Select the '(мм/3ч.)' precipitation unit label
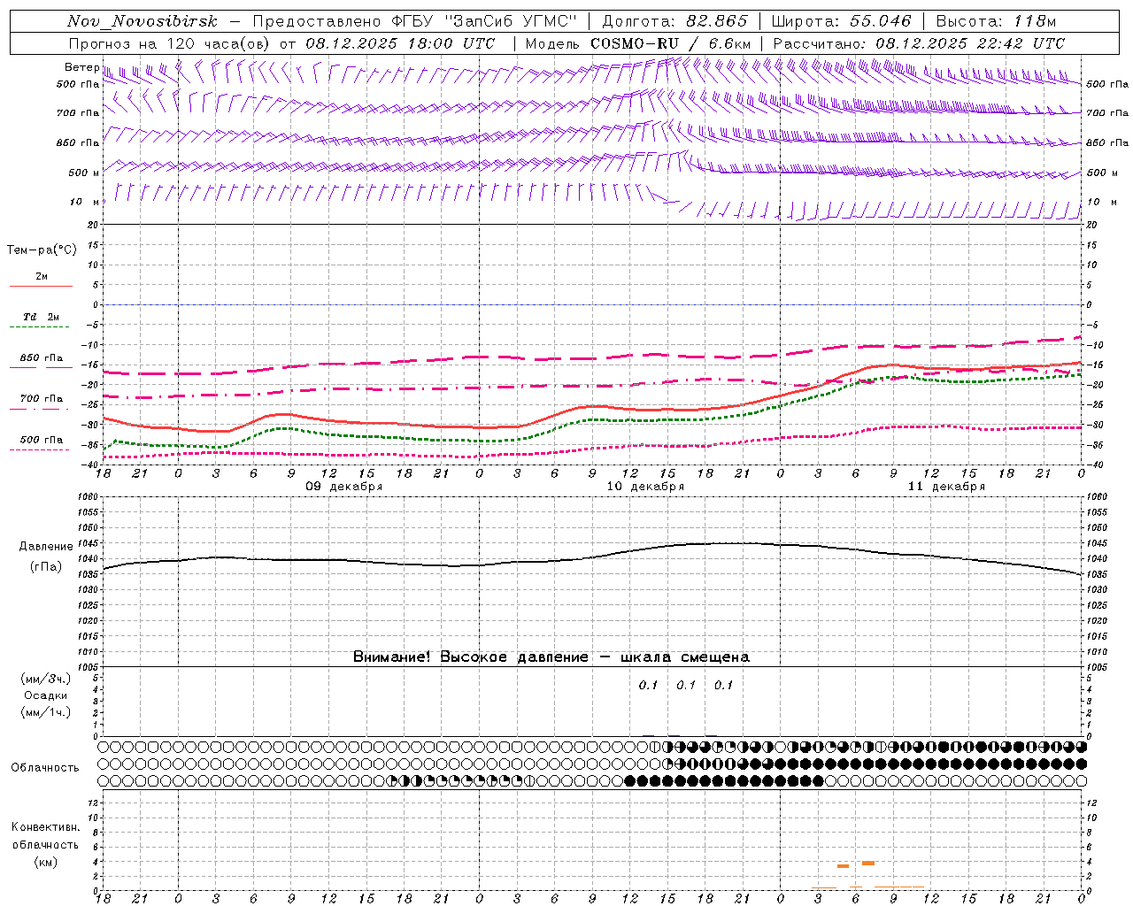The width and height of the screenshot is (1133, 906). [45, 679]
